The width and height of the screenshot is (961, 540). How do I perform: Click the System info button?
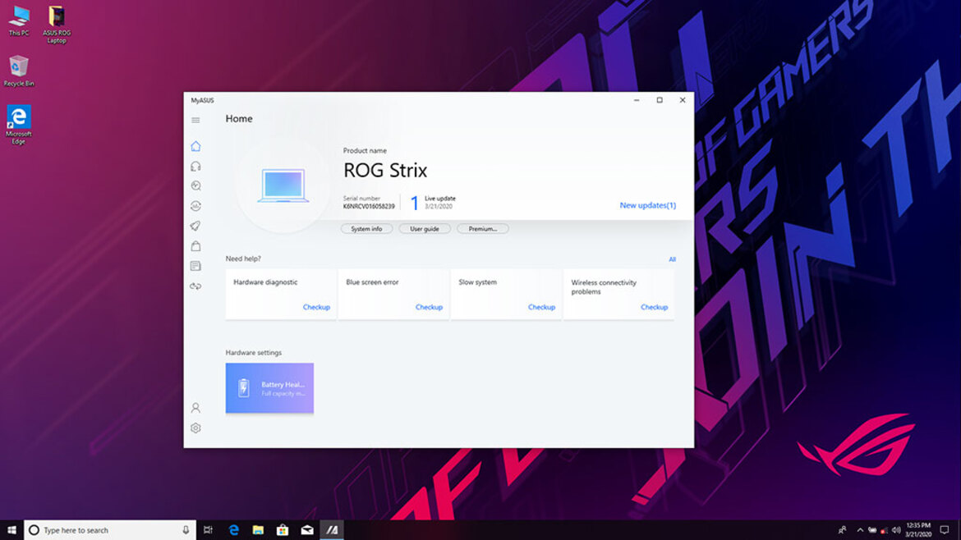366,229
